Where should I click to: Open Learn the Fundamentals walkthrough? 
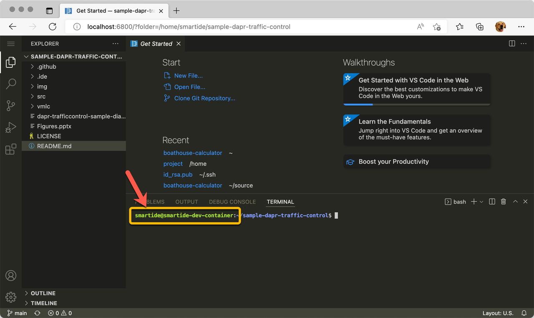tap(417, 130)
